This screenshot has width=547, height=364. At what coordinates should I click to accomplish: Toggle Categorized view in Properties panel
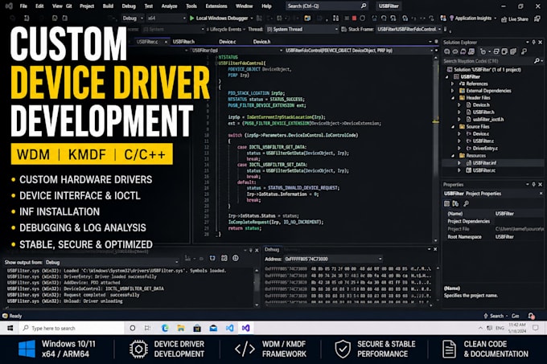[447, 203]
